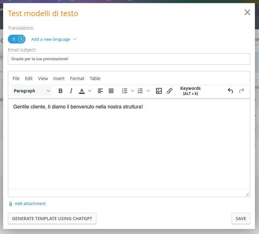Insert a numbered list
This screenshot has width=259, height=234.
[140, 91]
